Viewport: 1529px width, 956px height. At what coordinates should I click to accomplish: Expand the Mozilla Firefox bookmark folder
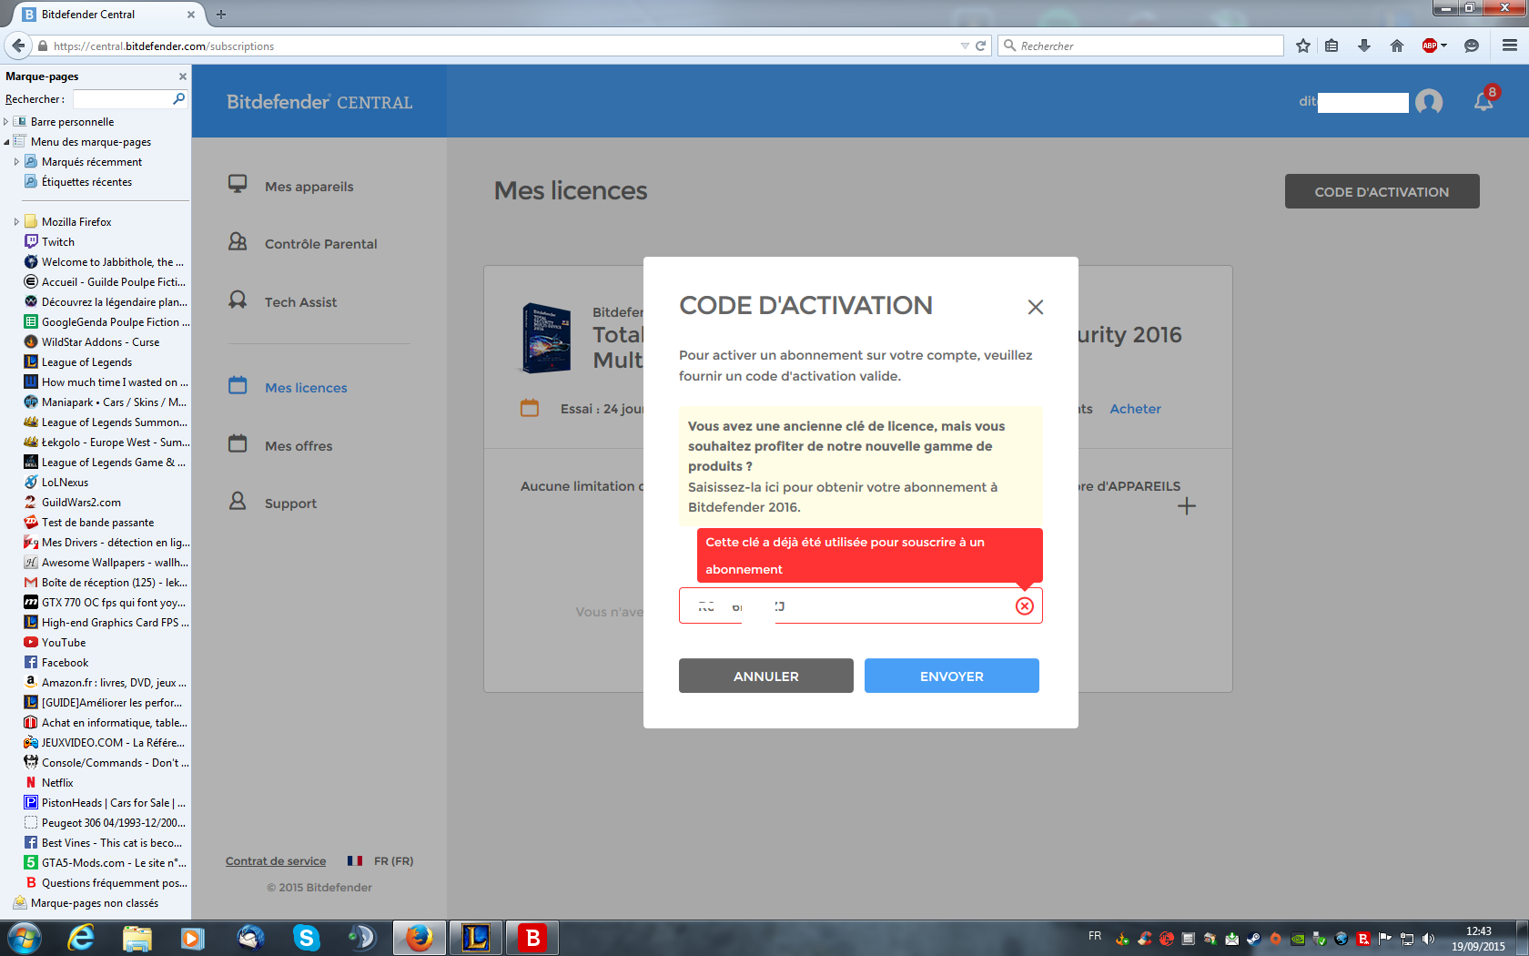coord(16,222)
